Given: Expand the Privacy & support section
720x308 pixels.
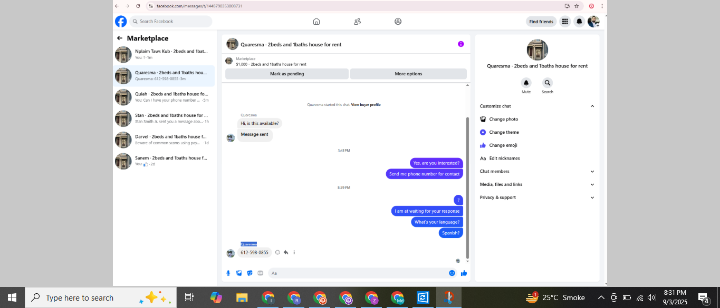Looking at the screenshot, I should 537,197.
